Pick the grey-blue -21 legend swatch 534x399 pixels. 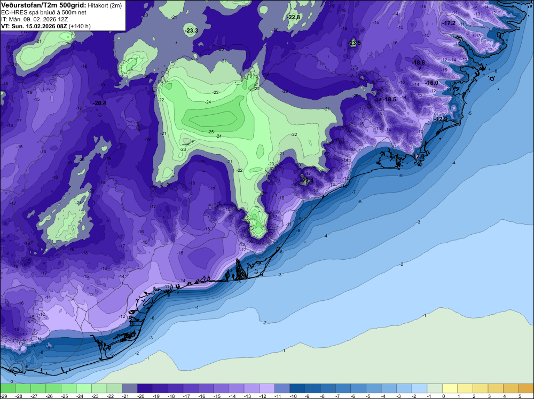(129, 388)
